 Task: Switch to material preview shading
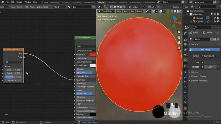[x=178, y=11]
